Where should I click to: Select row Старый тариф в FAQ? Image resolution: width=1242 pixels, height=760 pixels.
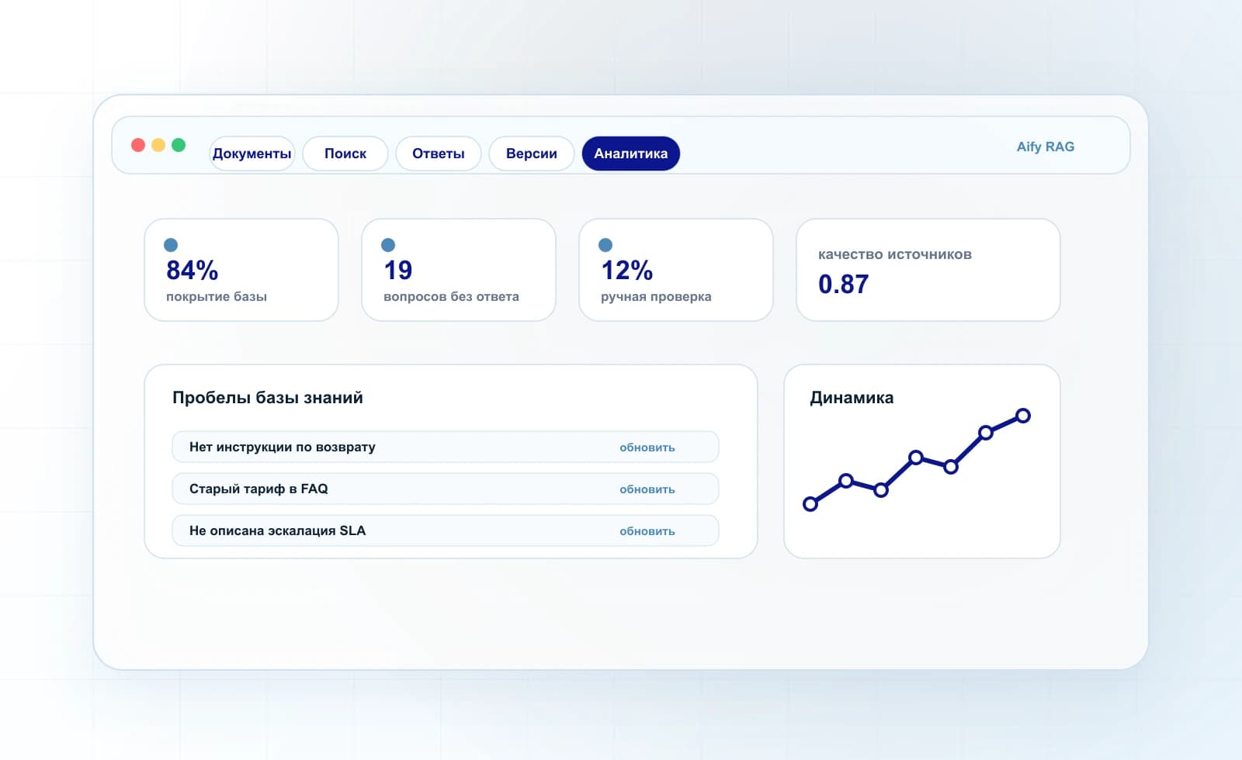[x=446, y=489]
